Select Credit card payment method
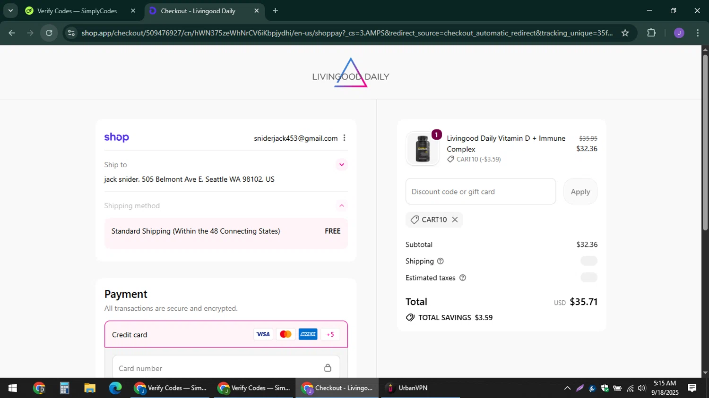The image size is (709, 398). click(226, 334)
